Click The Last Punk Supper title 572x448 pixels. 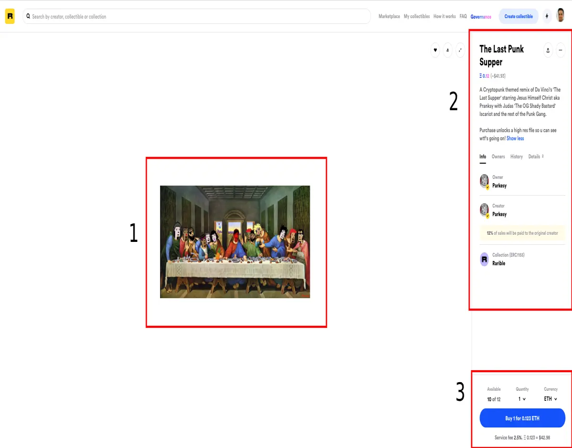[x=501, y=55]
